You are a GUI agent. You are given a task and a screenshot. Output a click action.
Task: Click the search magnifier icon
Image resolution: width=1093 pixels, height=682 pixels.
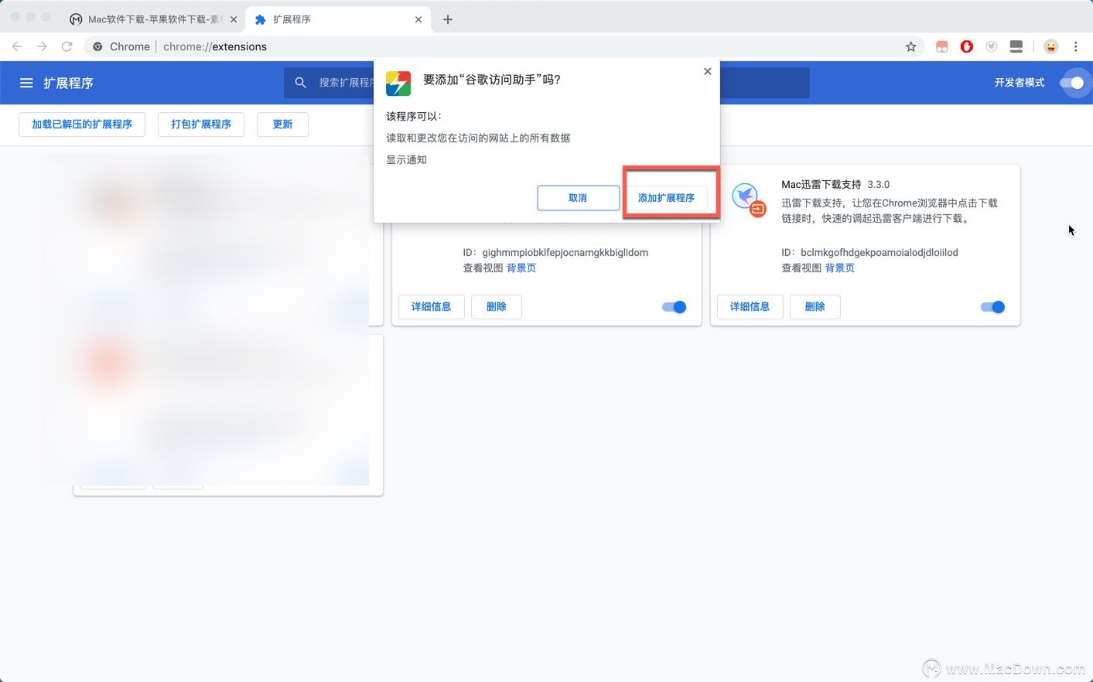[301, 82]
